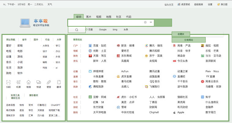Switch to the 视频 search tab
The image size is (232, 123).
click(x=99, y=17)
